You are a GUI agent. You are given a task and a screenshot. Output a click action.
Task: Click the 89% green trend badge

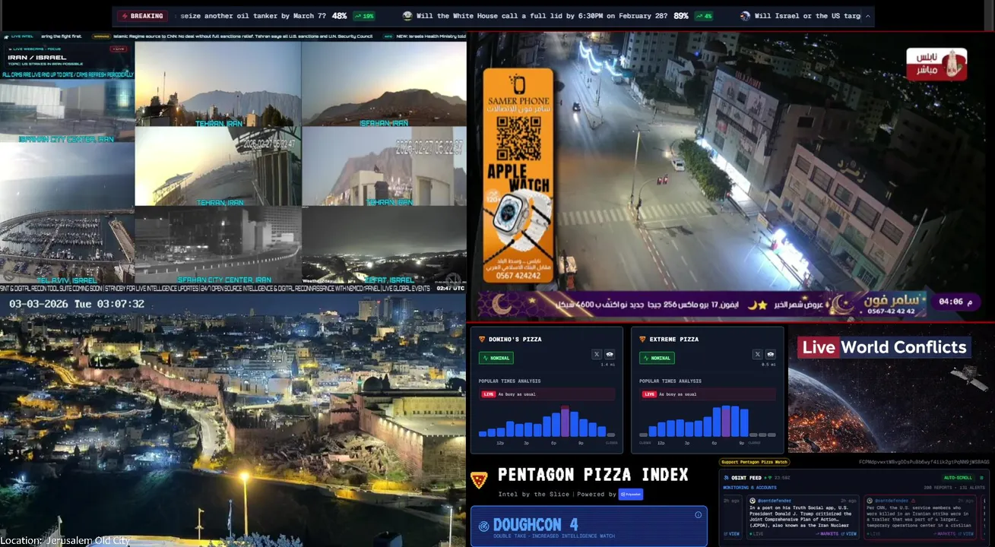pyautogui.click(x=703, y=16)
